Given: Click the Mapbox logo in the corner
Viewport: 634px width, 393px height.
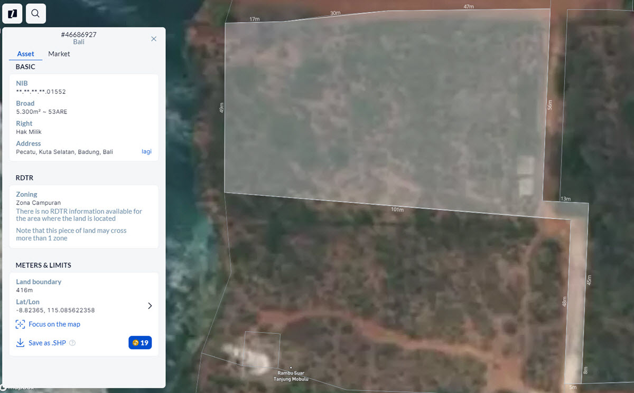Looking at the screenshot, I should (18, 388).
